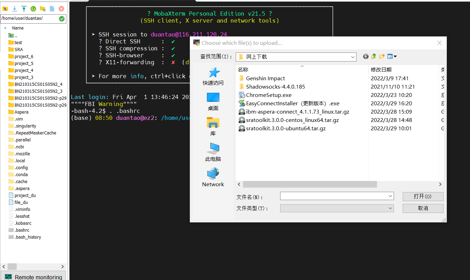This screenshot has height=280, width=470.
Task: Click the download file icon in sidebar toolbar
Action: pyautogui.click(x=15, y=9)
